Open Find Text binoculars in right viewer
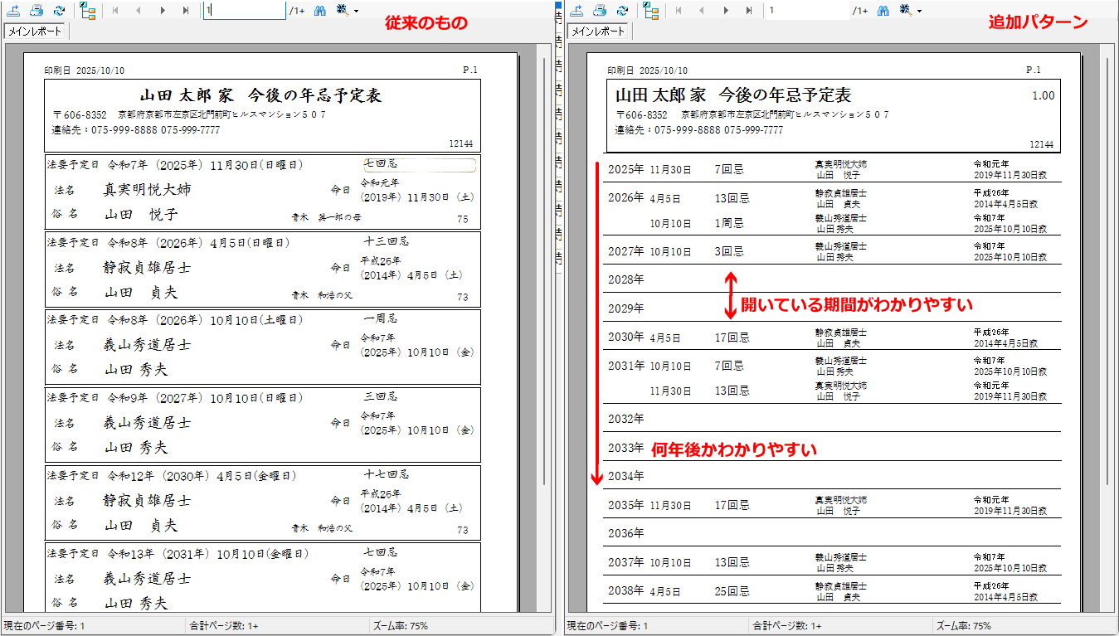This screenshot has height=636, width=1119. click(883, 11)
